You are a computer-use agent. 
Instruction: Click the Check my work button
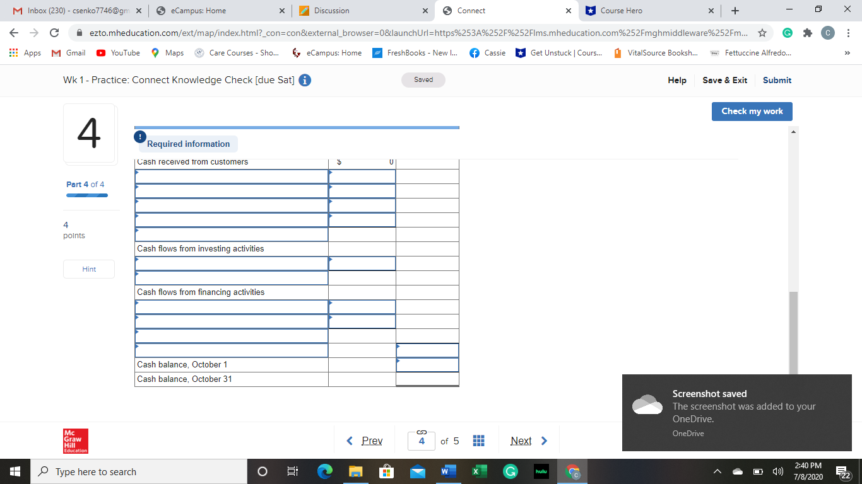click(752, 111)
